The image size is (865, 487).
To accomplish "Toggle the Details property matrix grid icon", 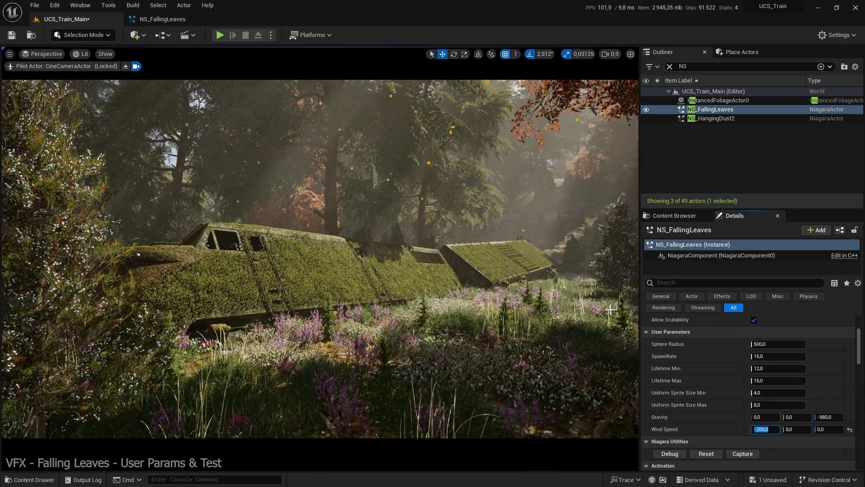I will coord(834,283).
